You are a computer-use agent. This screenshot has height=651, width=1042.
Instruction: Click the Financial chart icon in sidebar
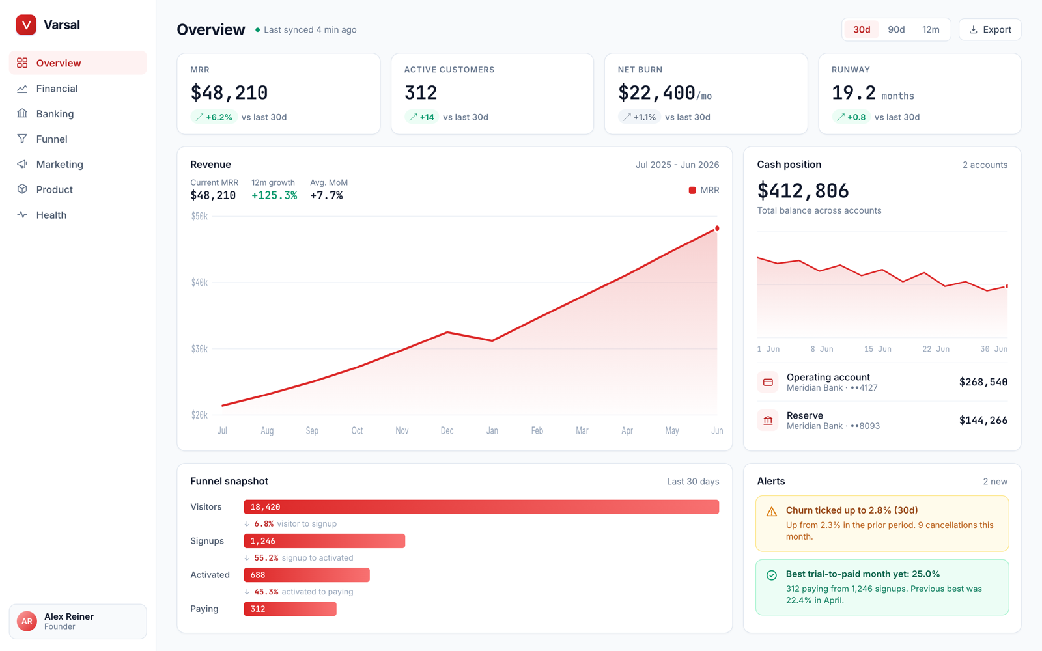(22, 89)
